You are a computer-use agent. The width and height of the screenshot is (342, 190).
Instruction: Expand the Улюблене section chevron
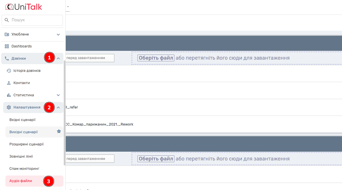[x=58, y=35]
